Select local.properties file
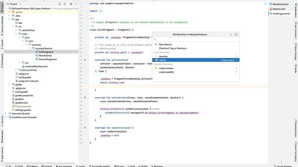The image size is (298, 167). [x=23, y=106]
